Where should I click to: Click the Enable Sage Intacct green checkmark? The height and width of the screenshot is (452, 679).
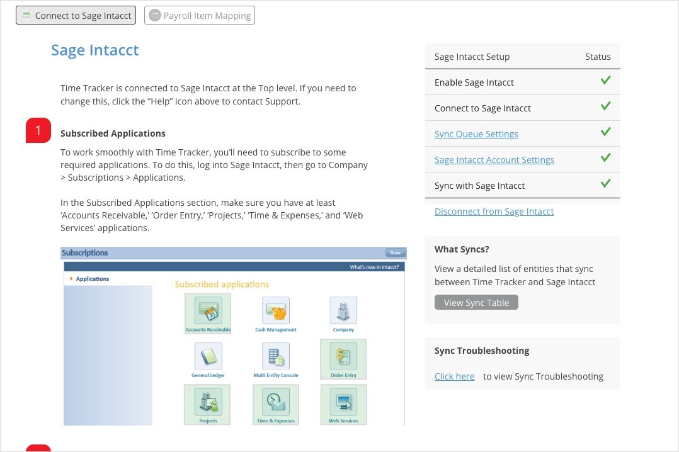click(x=605, y=80)
